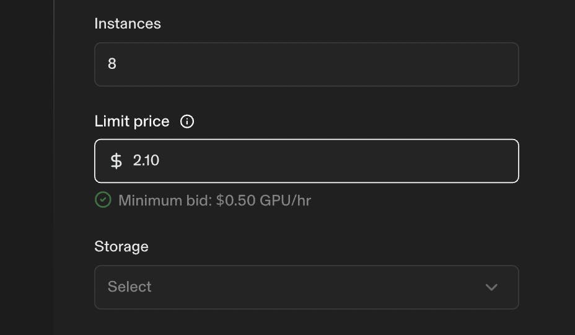This screenshot has height=335, width=575.
Task: Click the green checkmark beside Minimum bid
Action: (x=103, y=200)
